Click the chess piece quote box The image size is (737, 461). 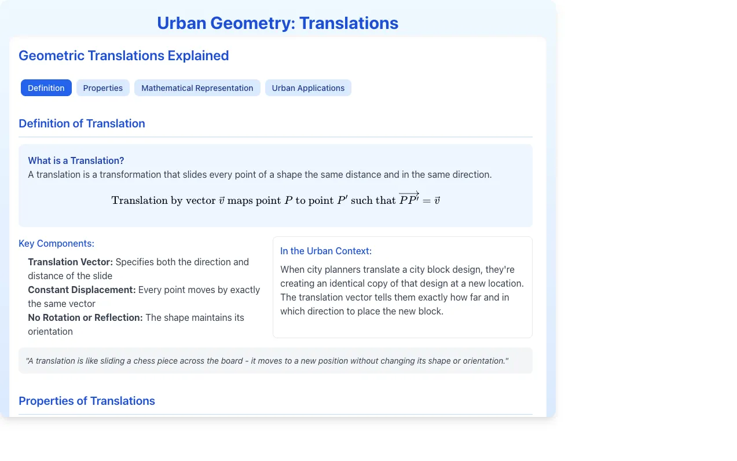[x=276, y=360]
